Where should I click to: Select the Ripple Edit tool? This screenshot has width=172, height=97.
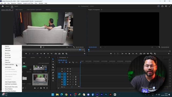pos(53,64)
